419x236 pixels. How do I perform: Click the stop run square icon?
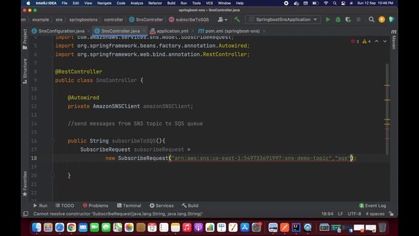(358, 20)
